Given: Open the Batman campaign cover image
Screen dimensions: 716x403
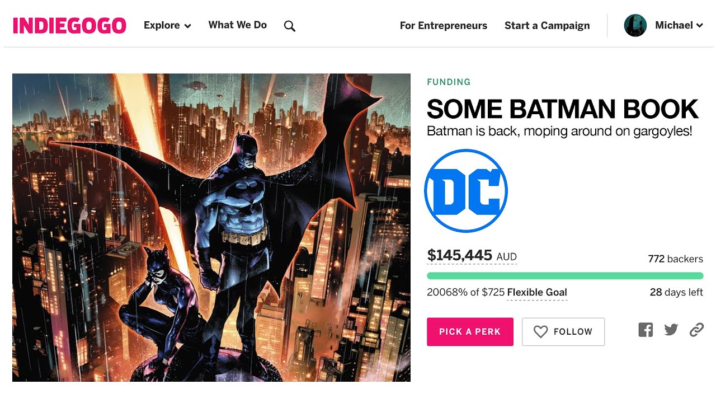Looking at the screenshot, I should (x=211, y=227).
